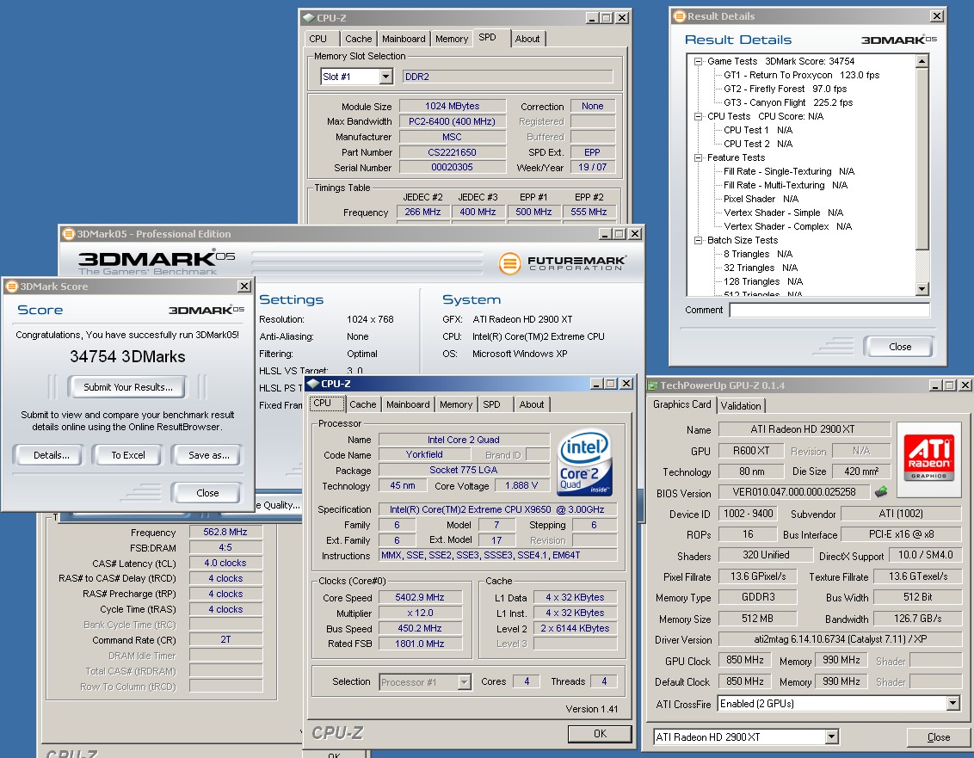Image resolution: width=974 pixels, height=758 pixels.
Task: Click Submit Your Results button
Action: tap(128, 387)
